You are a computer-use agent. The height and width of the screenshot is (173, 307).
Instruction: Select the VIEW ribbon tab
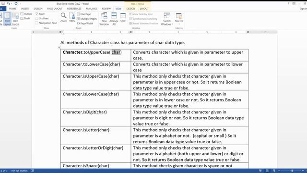118,9
